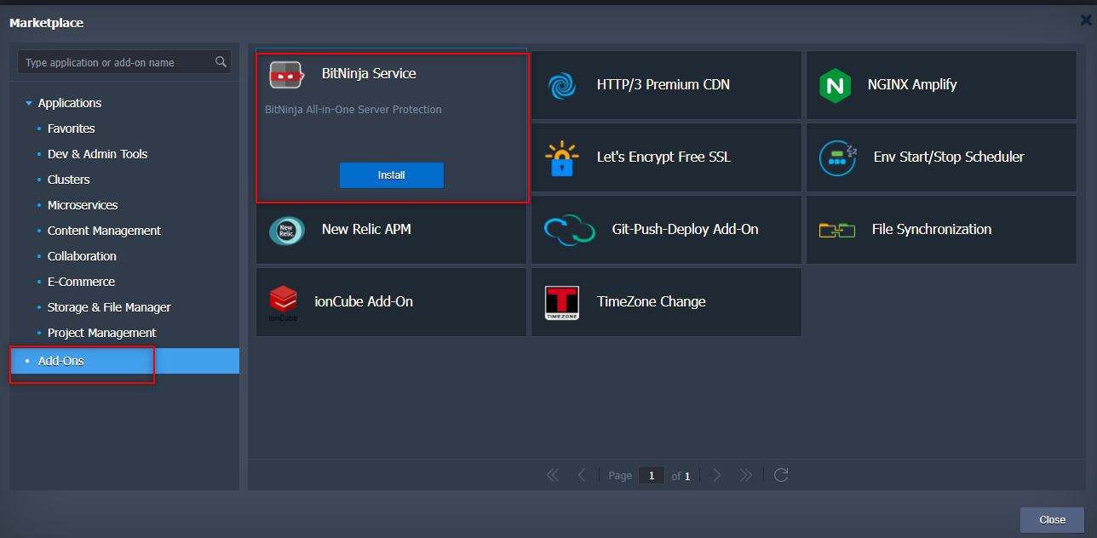The height and width of the screenshot is (538, 1097).
Task: Select the Microservices category
Action: pos(83,205)
